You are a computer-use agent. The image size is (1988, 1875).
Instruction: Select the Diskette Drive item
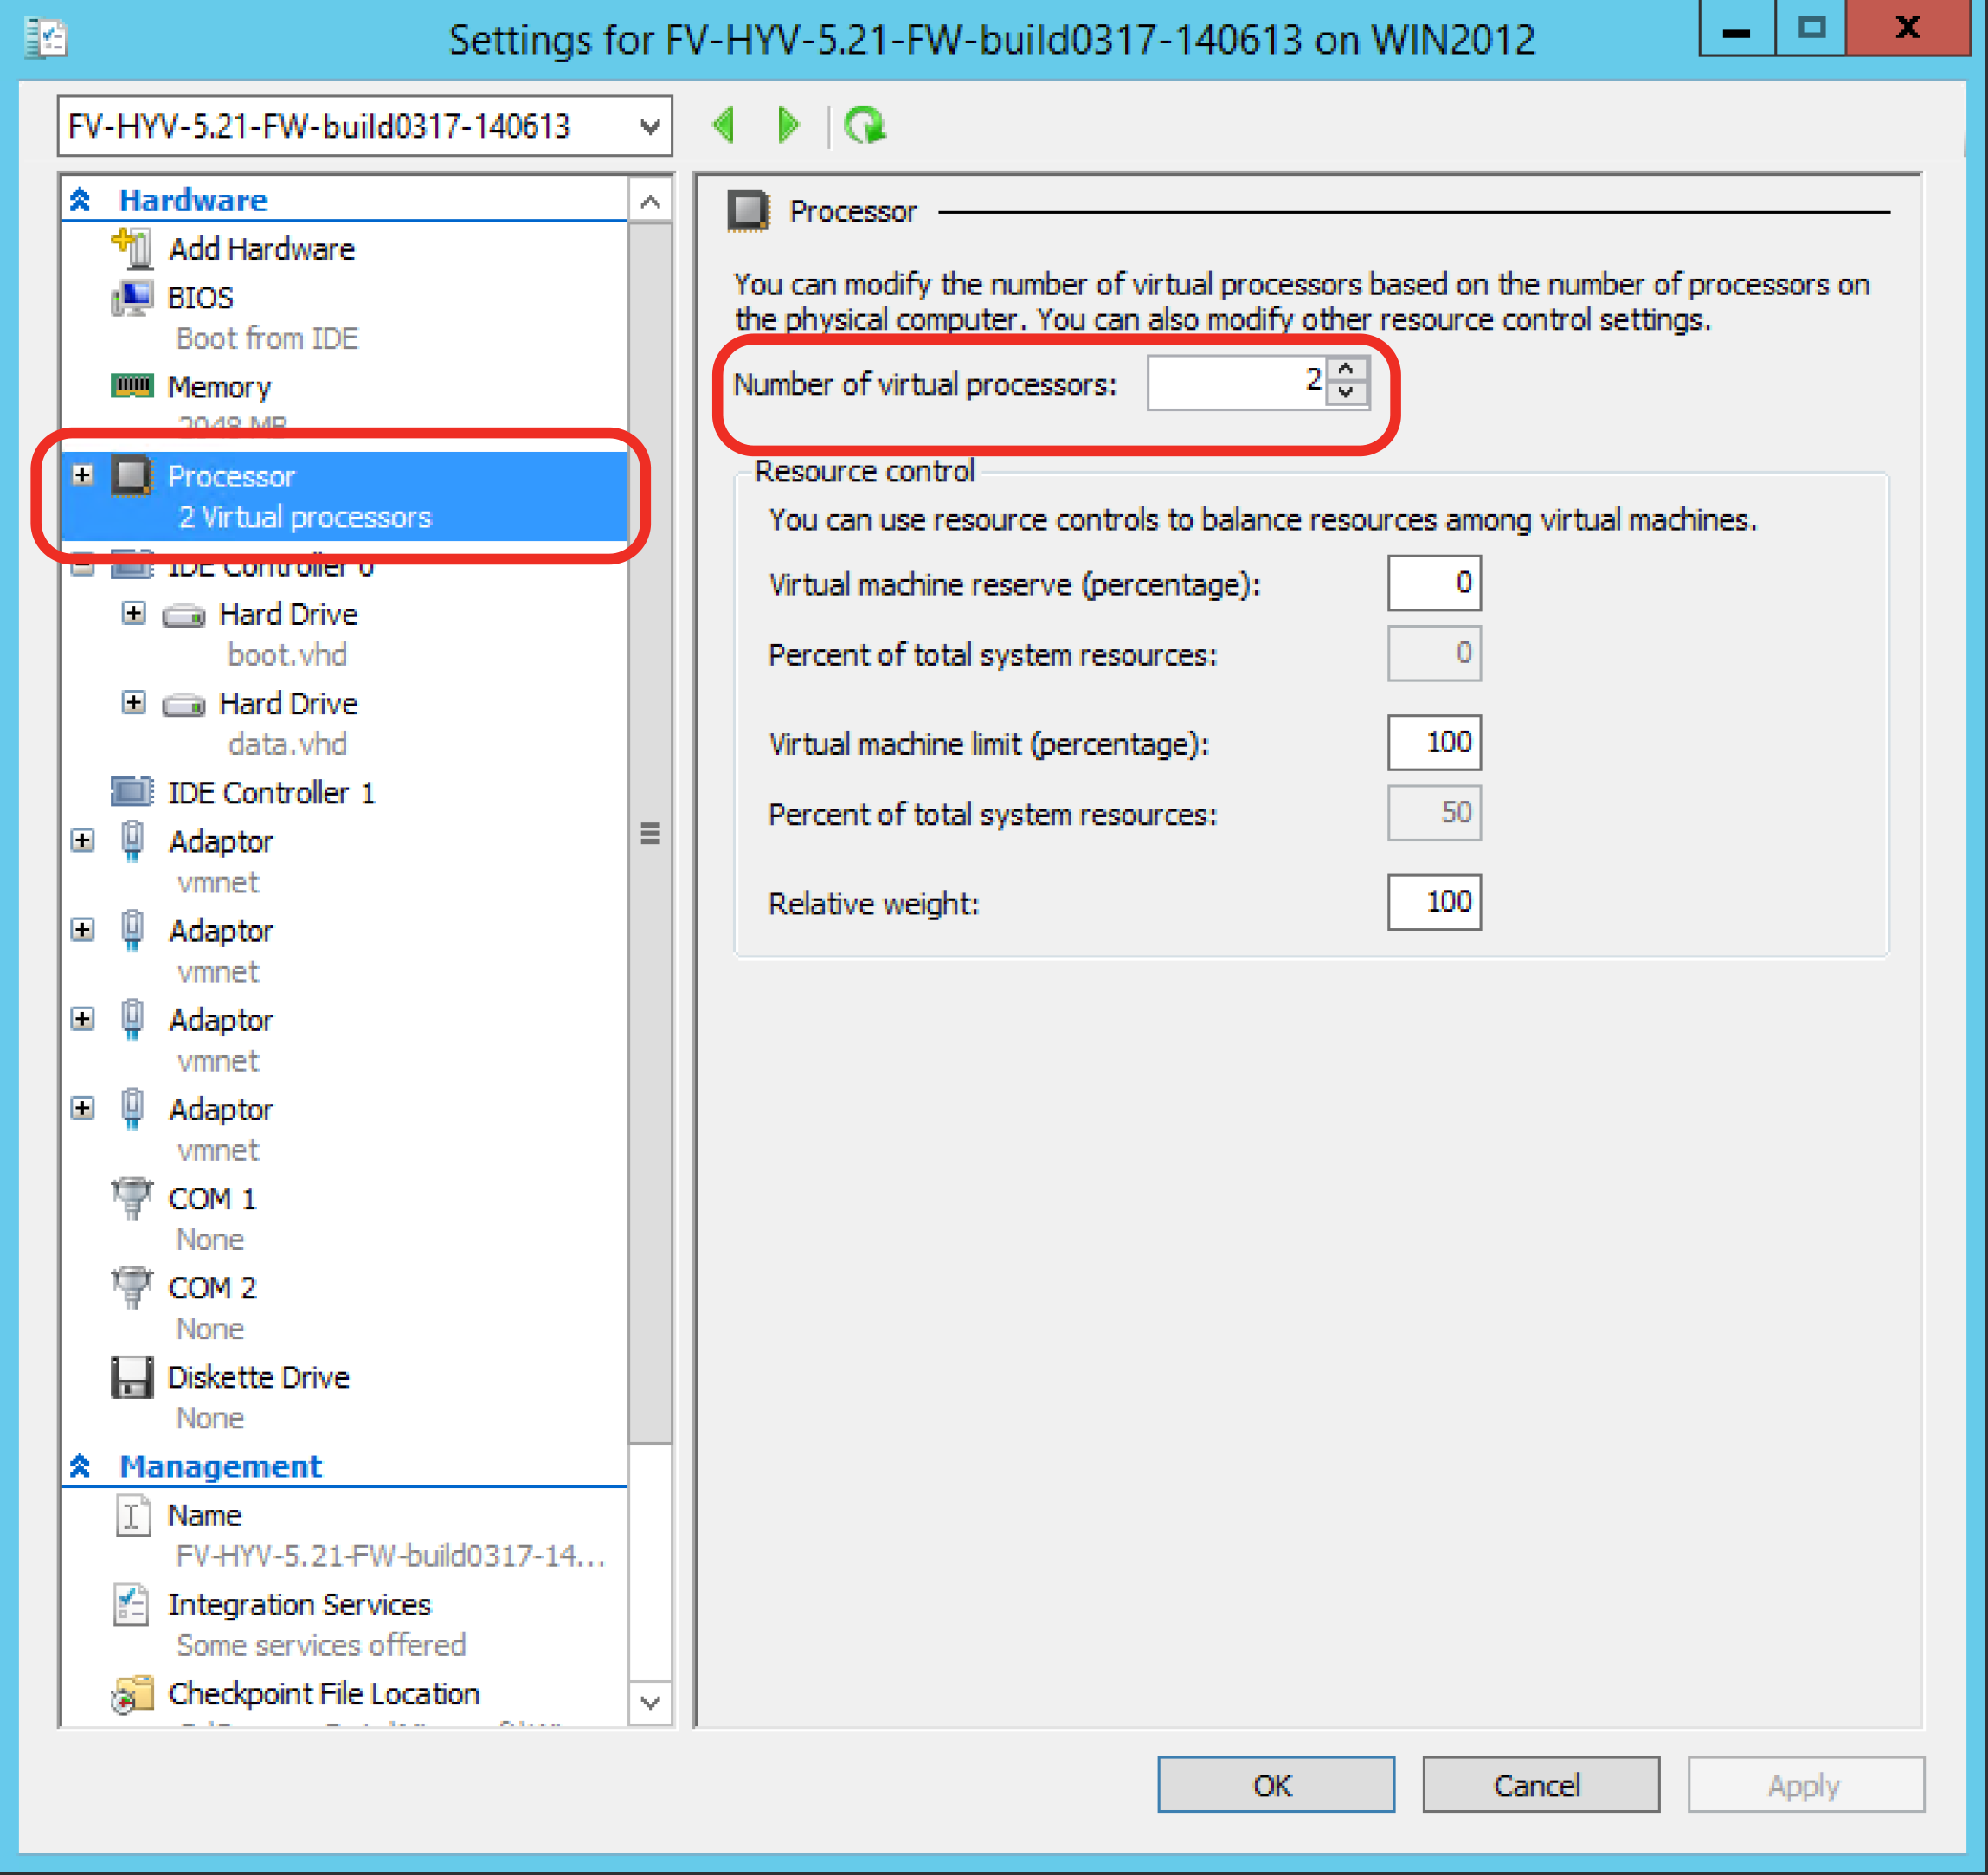(x=258, y=1377)
